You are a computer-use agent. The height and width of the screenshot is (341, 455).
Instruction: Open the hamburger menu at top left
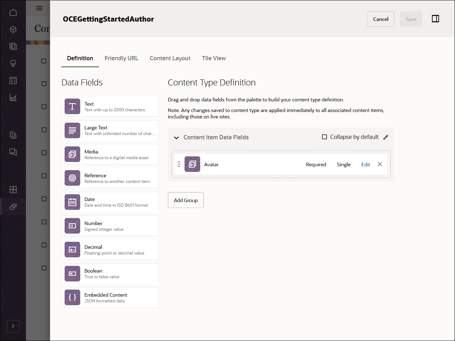39,8
